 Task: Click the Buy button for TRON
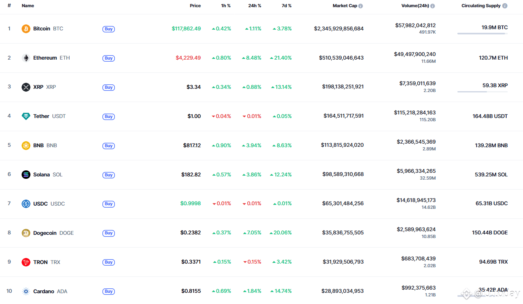coord(108,262)
